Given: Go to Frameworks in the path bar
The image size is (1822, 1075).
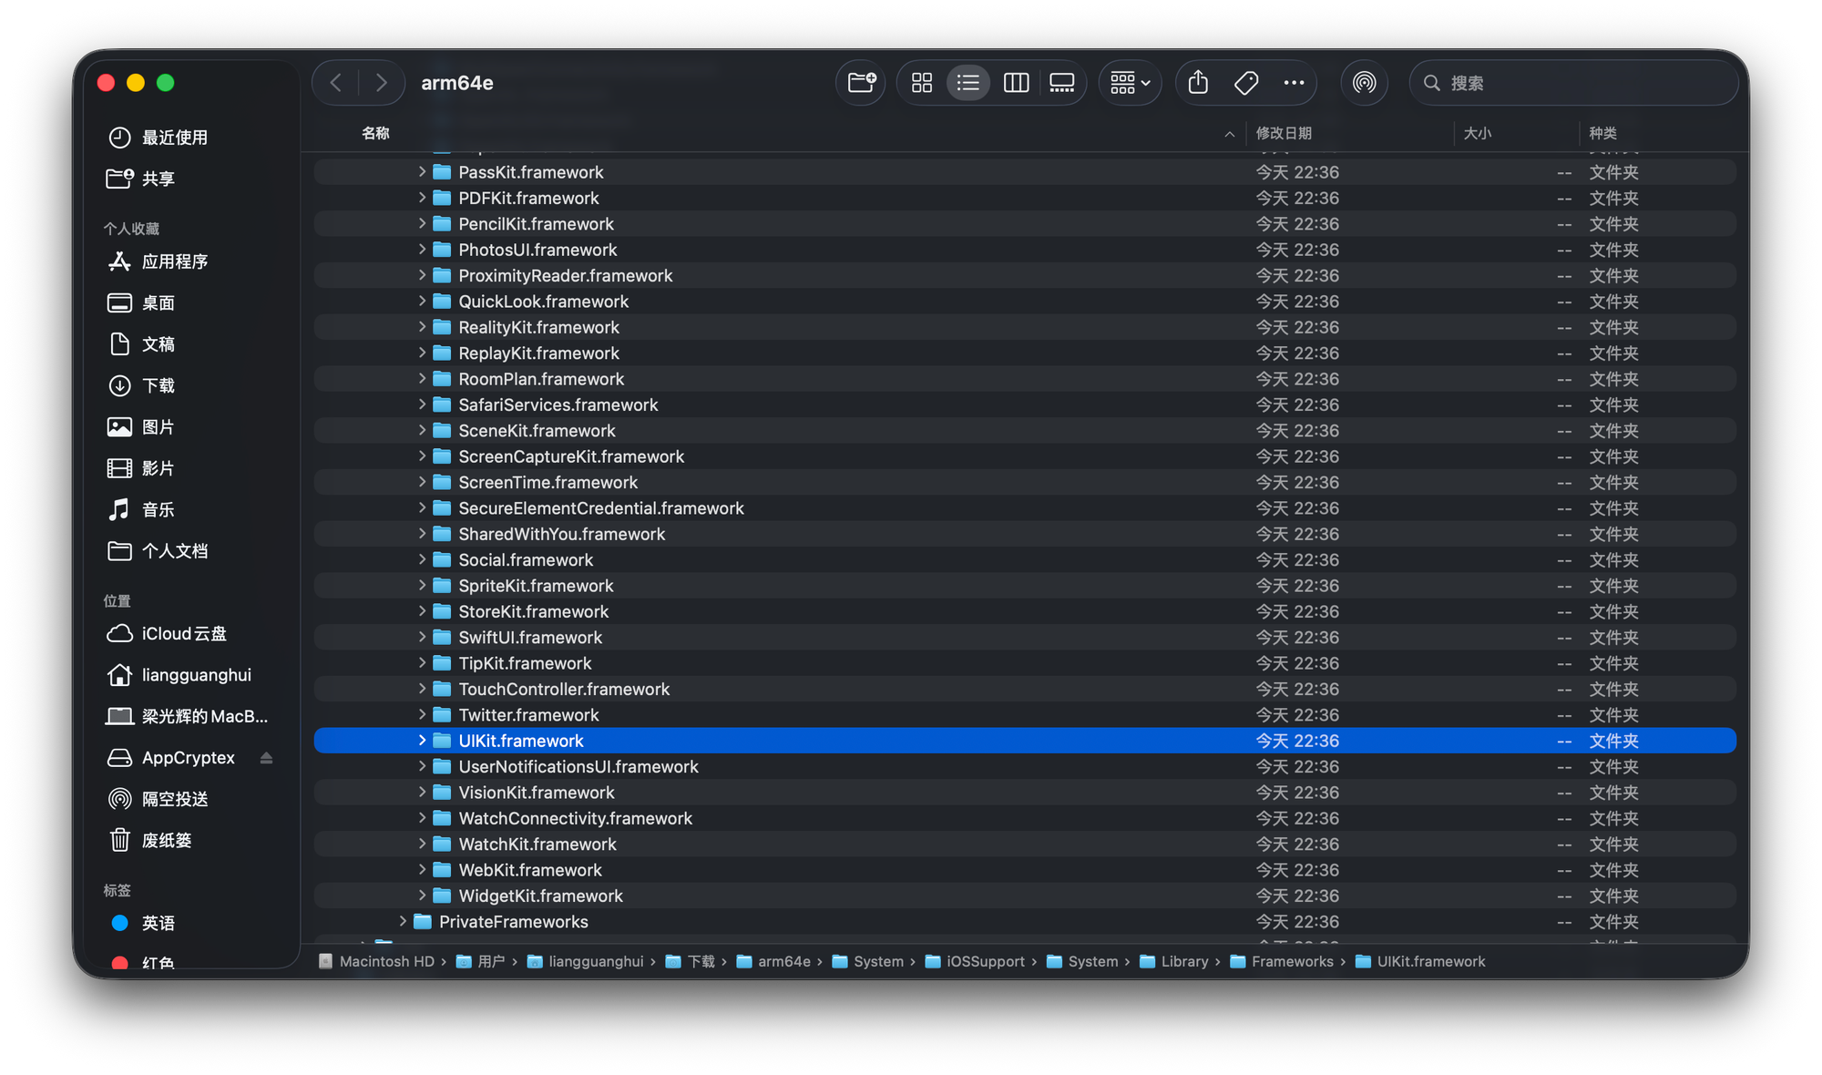Looking at the screenshot, I should point(1282,961).
